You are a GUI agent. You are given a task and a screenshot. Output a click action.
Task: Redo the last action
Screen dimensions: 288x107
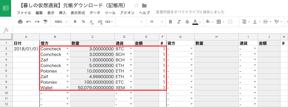(37, 22)
